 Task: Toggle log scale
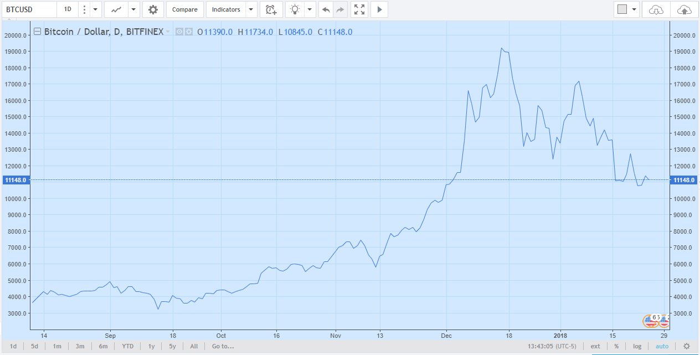pos(637,346)
